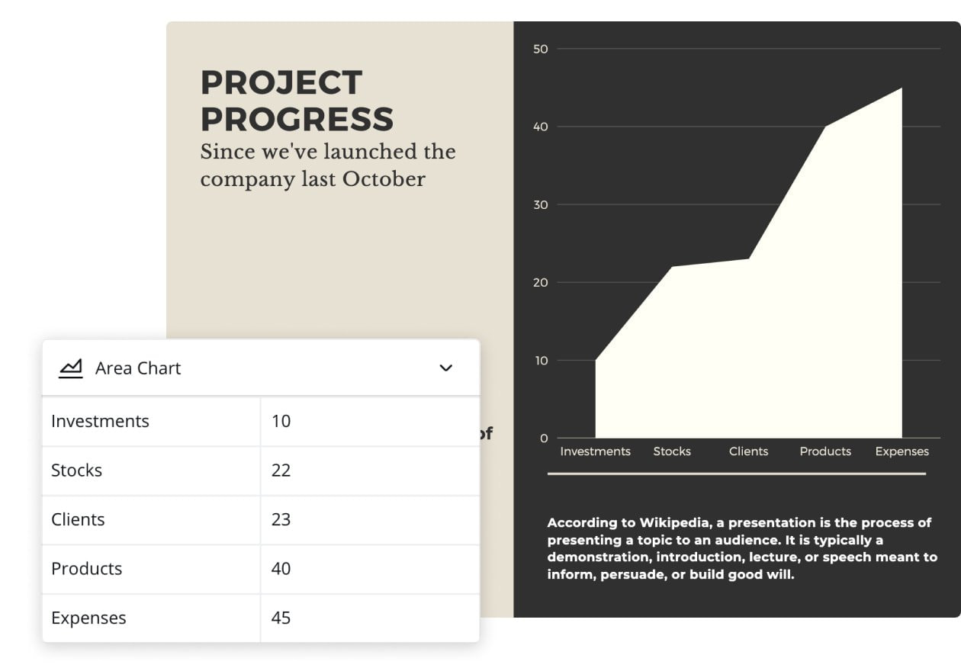Image resolution: width=961 pixels, height=671 pixels.
Task: Click the peak of the area chart at Expenses
Action: point(902,88)
